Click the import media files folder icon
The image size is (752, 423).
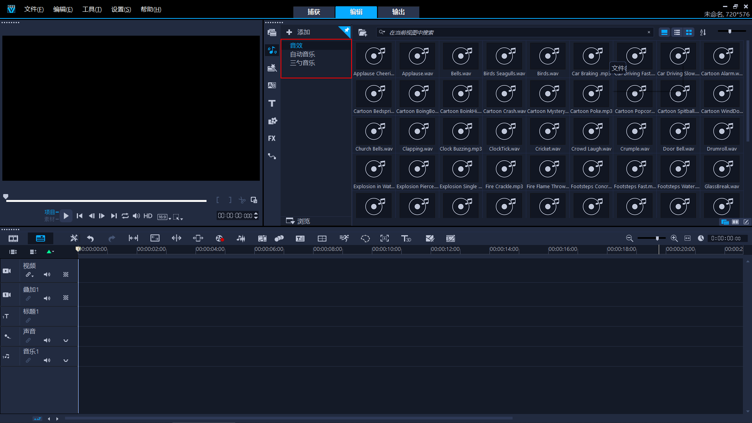pyautogui.click(x=362, y=33)
